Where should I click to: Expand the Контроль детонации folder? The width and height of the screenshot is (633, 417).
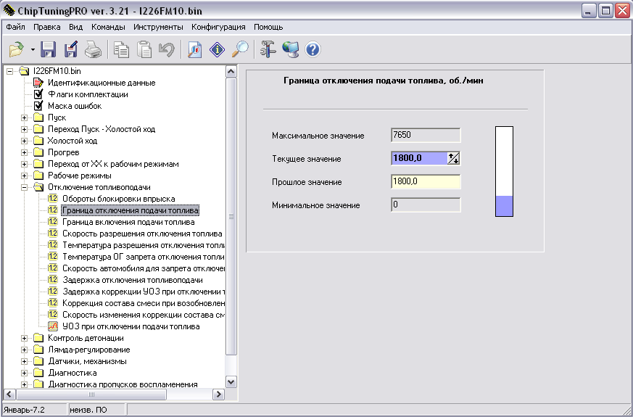24,338
